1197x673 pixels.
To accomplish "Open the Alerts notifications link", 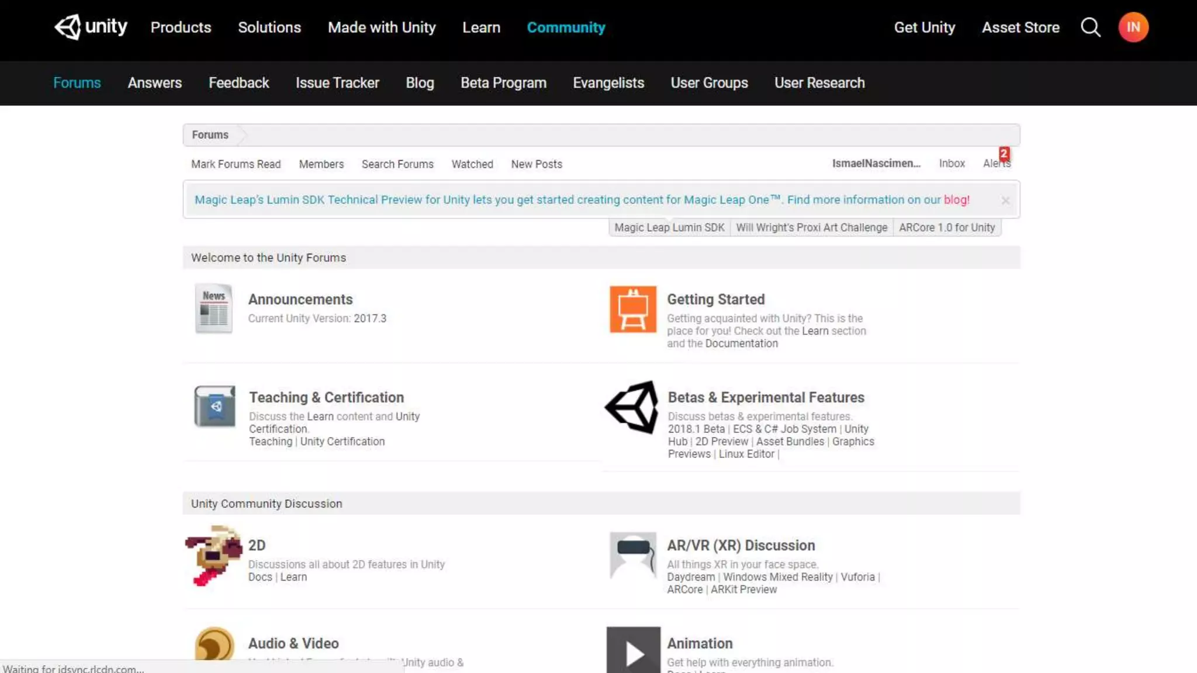I will pos(996,164).
